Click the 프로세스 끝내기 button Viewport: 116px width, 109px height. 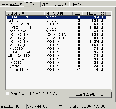pos(90,94)
